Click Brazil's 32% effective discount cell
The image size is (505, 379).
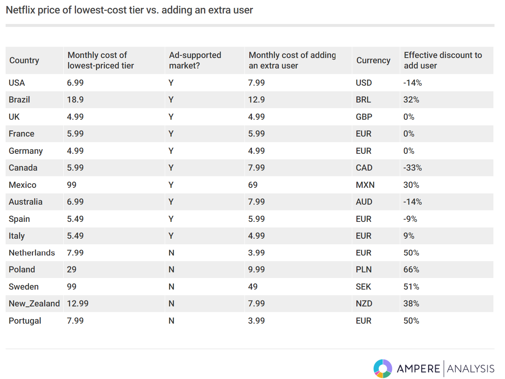pos(411,100)
